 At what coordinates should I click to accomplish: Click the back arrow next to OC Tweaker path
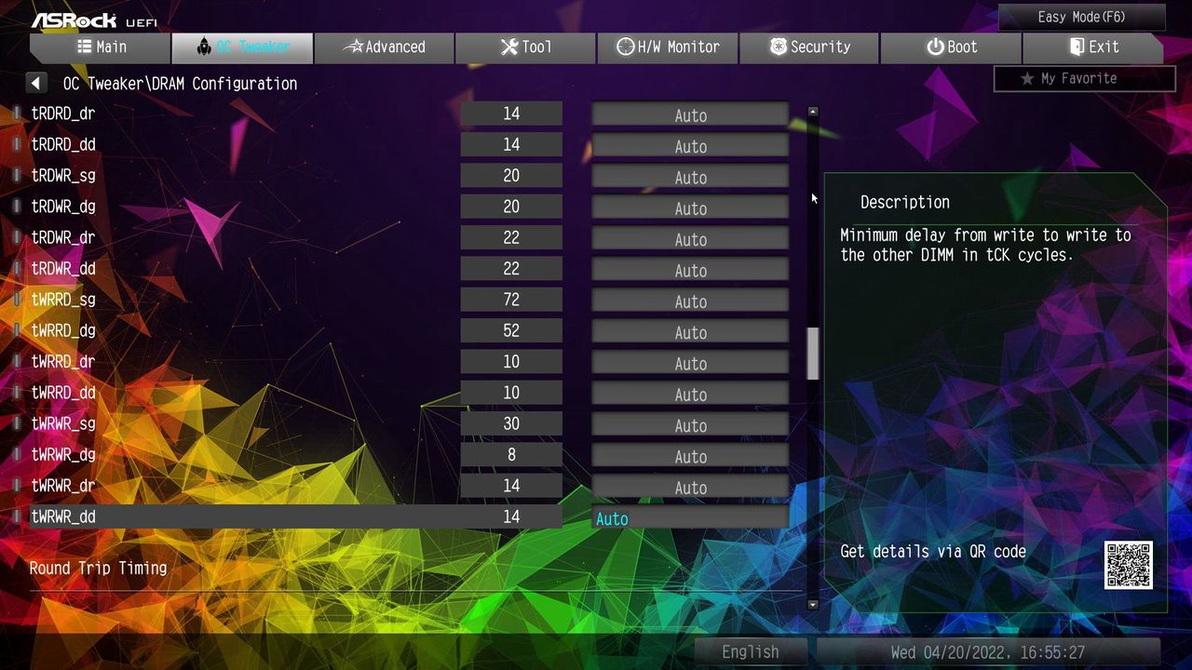(x=36, y=83)
